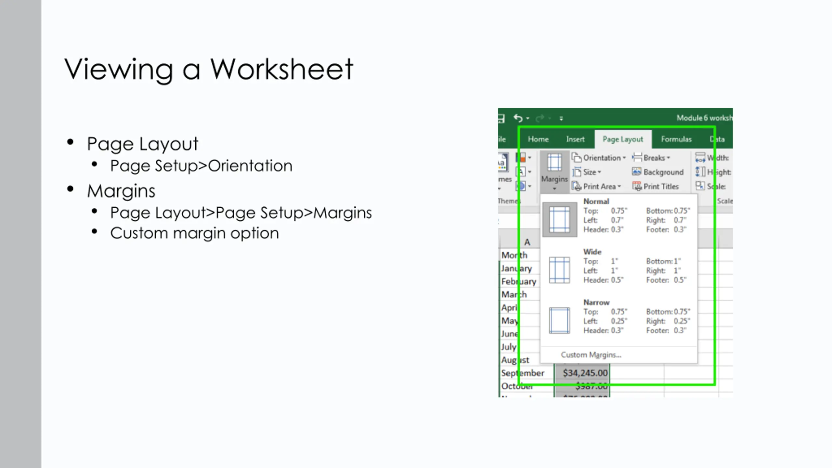Click the Module 6 worksheet title text

tap(705, 118)
